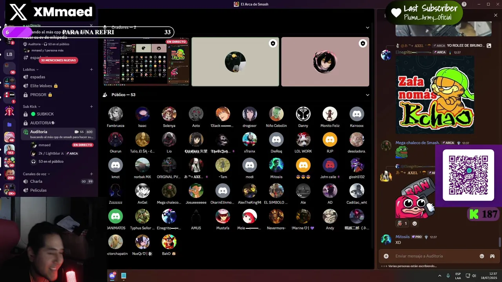Image resolution: width=502 pixels, height=282 pixels.
Task: Open RJP's audience avatar
Action: tap(330, 139)
